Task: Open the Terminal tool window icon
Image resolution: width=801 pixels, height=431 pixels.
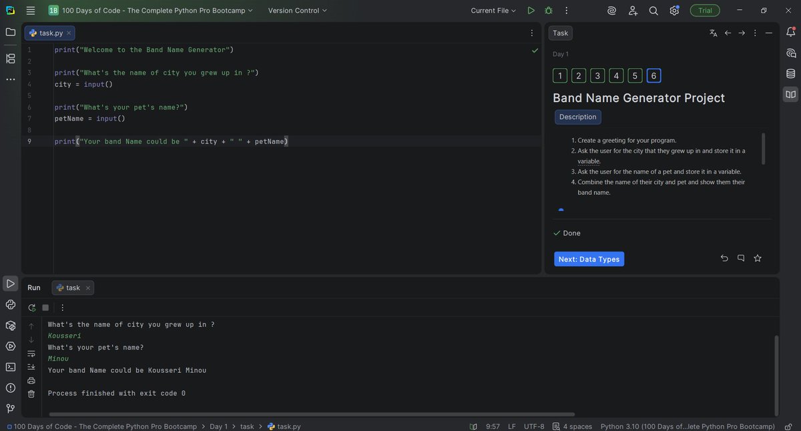Action: (11, 367)
